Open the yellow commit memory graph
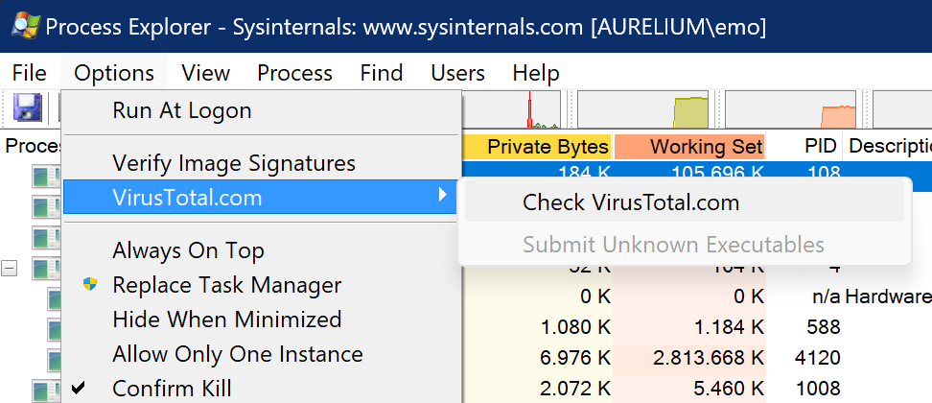 [x=687, y=111]
